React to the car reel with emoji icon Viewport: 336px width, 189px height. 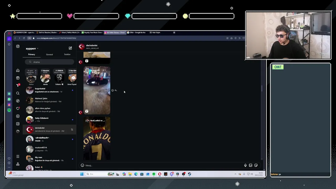[113, 90]
